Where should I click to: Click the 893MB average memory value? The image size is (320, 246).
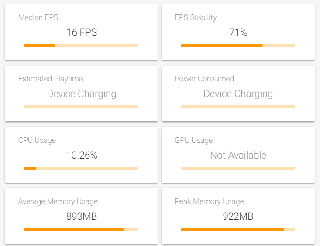click(82, 216)
